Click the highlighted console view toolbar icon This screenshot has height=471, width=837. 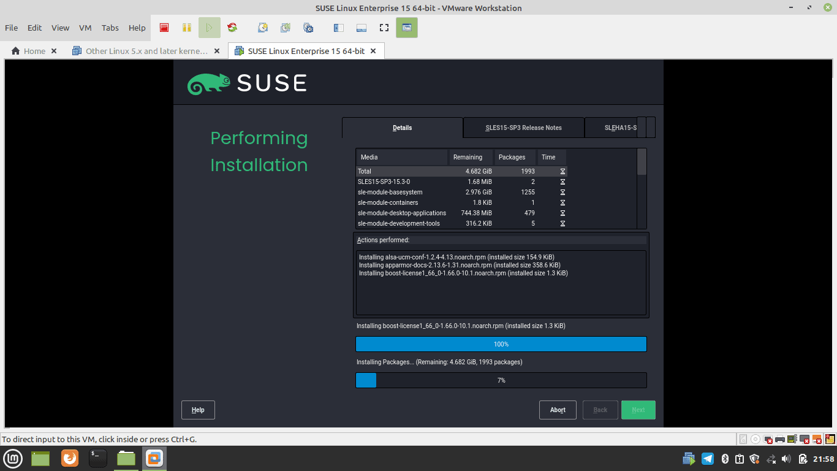pos(407,28)
